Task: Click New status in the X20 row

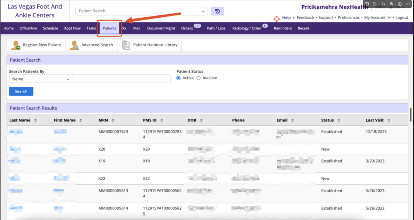Action: click(325, 149)
